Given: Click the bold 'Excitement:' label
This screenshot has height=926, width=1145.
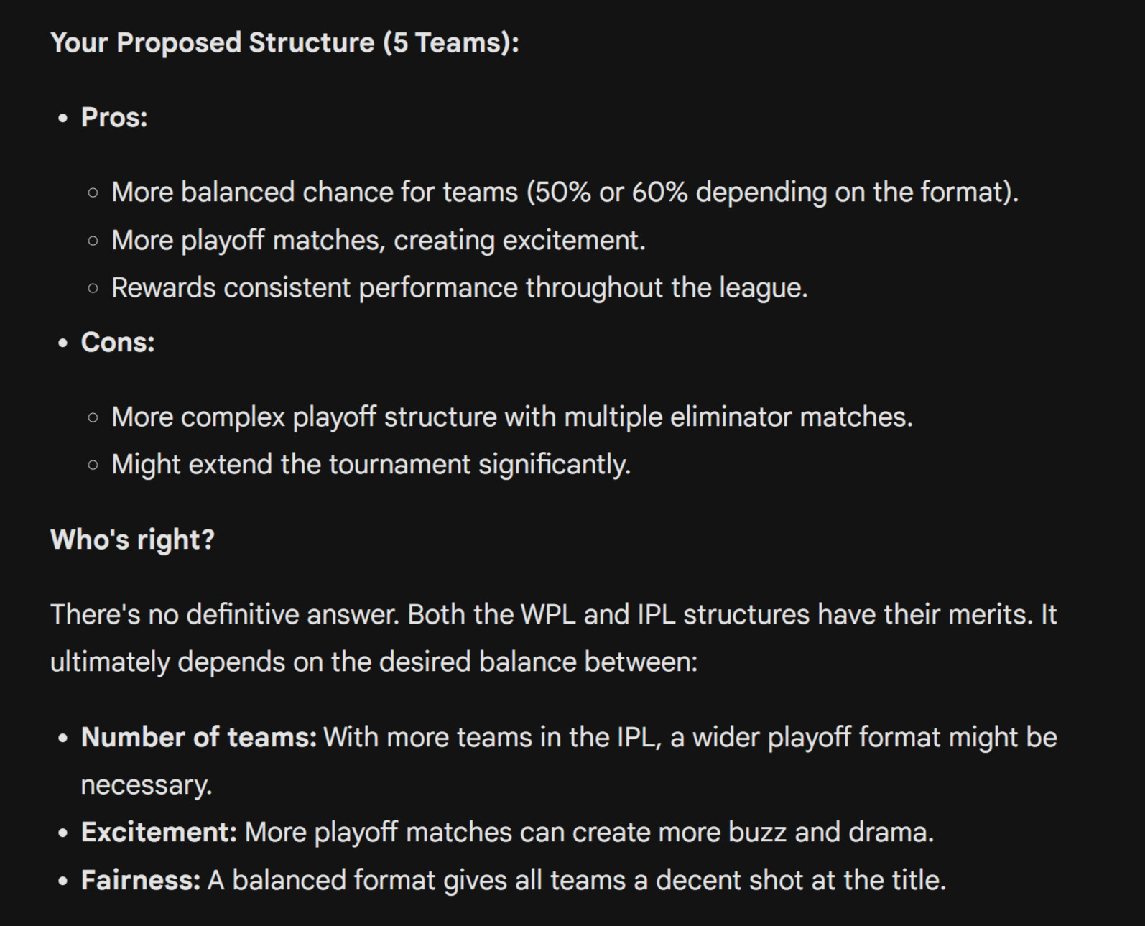Looking at the screenshot, I should tap(159, 833).
